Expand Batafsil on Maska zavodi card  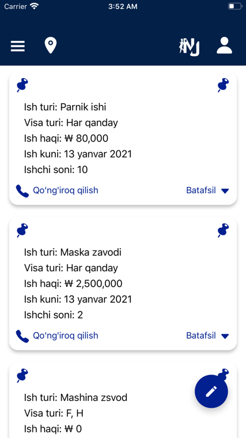[201, 335]
